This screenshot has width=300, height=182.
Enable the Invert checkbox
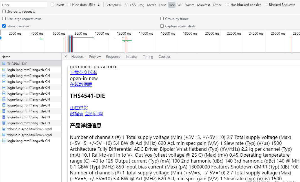[x=52, y=5]
